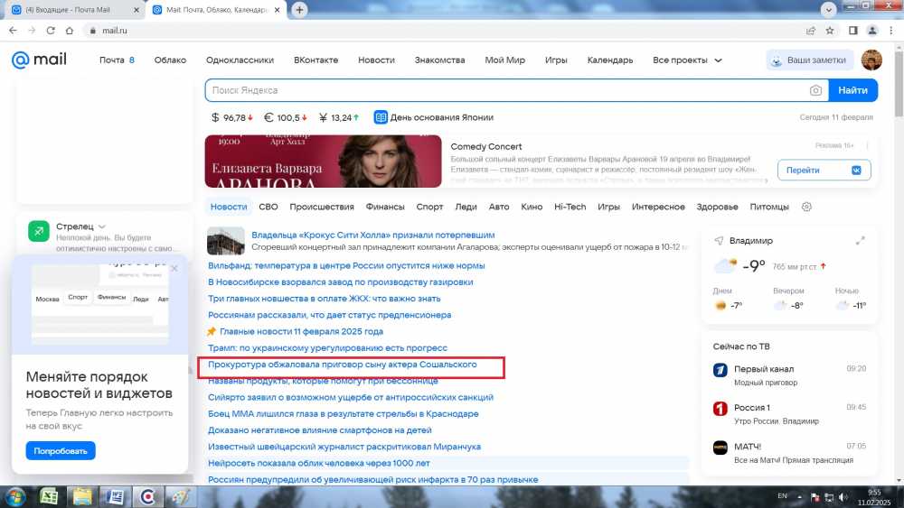Image resolution: width=904 pixels, height=508 pixels.
Task: Click weather location arrow icon
Action: click(719, 241)
